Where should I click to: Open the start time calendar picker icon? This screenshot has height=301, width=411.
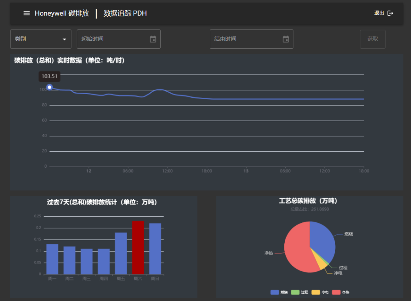tap(153, 39)
